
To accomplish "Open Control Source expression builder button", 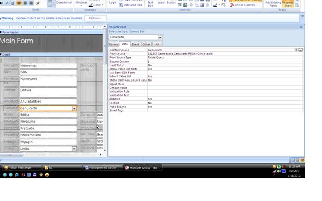I will click(x=300, y=50).
